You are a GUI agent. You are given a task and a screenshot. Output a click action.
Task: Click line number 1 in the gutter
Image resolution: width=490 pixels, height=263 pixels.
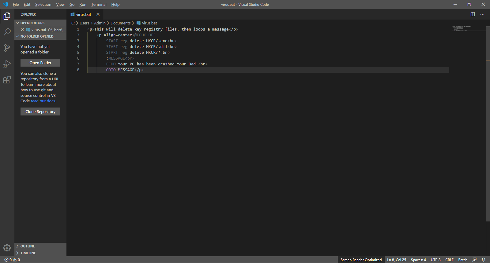(x=78, y=29)
